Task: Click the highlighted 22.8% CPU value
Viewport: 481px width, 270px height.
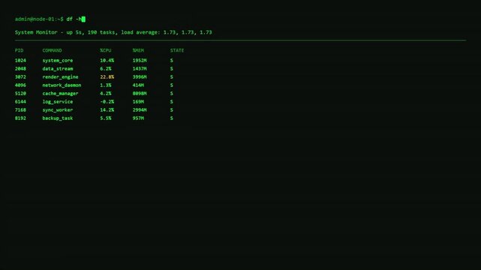Action: (107, 77)
